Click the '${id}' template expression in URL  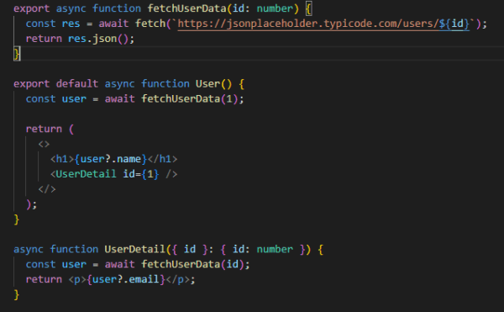point(454,24)
